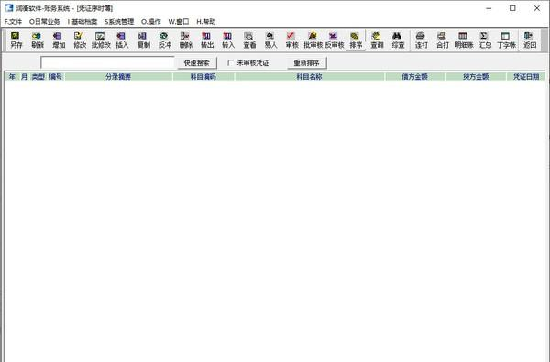
Task: Export vouchers with the 转出 icon
Action: click(207, 40)
